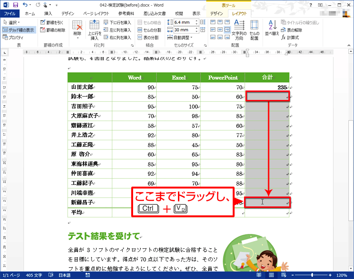Viewport: 354px width, 279px height.
Task: Click 左に列を挿入 insert column left
Action: click(x=118, y=30)
